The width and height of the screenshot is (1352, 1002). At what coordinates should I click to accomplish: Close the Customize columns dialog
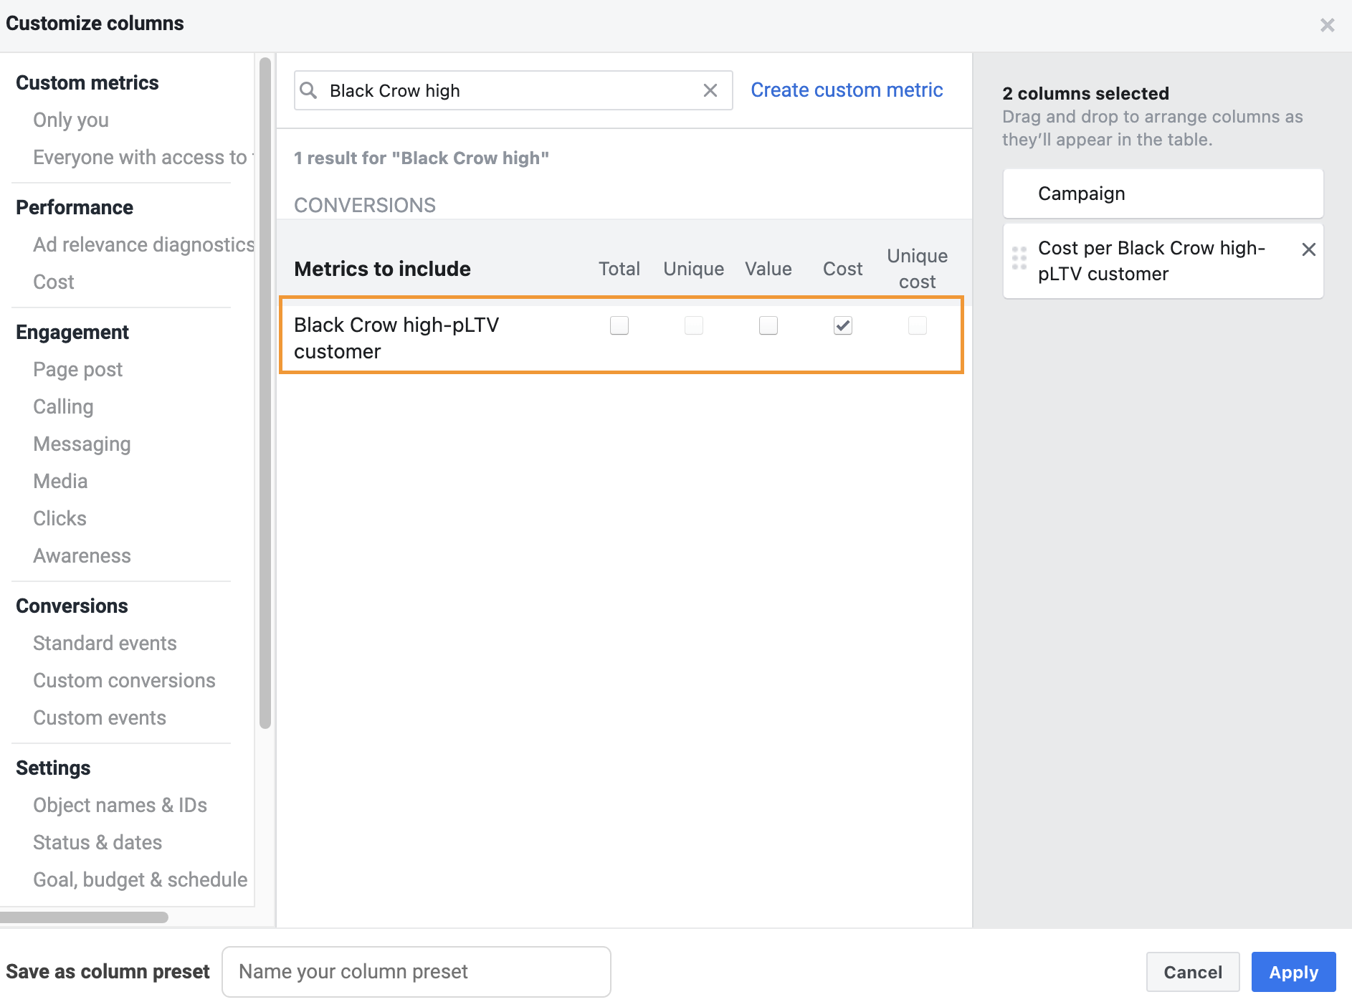pos(1327,25)
